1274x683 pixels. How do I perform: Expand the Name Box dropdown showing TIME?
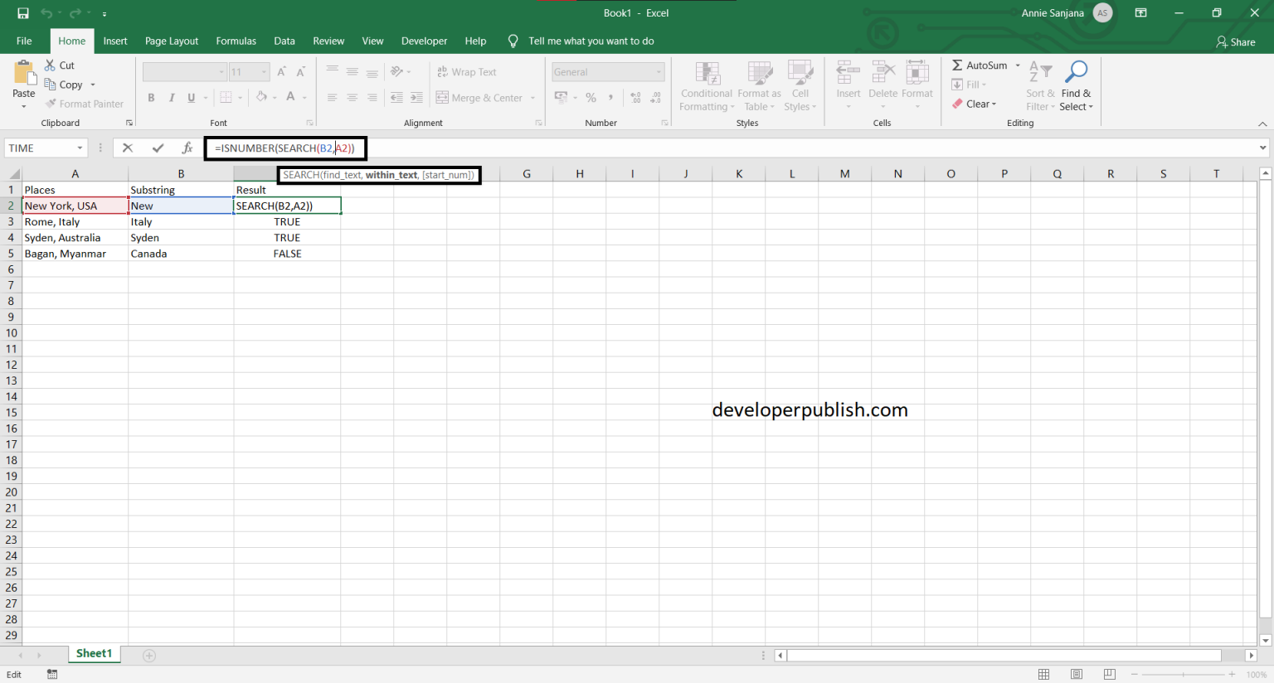pos(80,148)
